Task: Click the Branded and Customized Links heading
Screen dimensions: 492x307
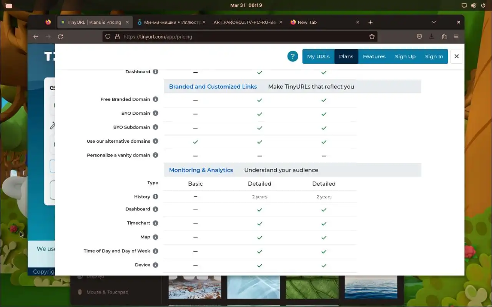Action: pos(213,86)
